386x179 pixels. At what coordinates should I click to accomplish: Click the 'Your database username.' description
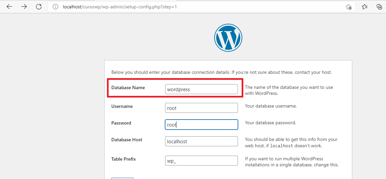point(271,106)
